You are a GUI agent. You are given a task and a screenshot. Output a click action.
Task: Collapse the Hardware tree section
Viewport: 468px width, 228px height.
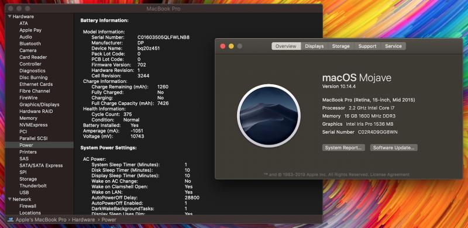tap(10, 16)
